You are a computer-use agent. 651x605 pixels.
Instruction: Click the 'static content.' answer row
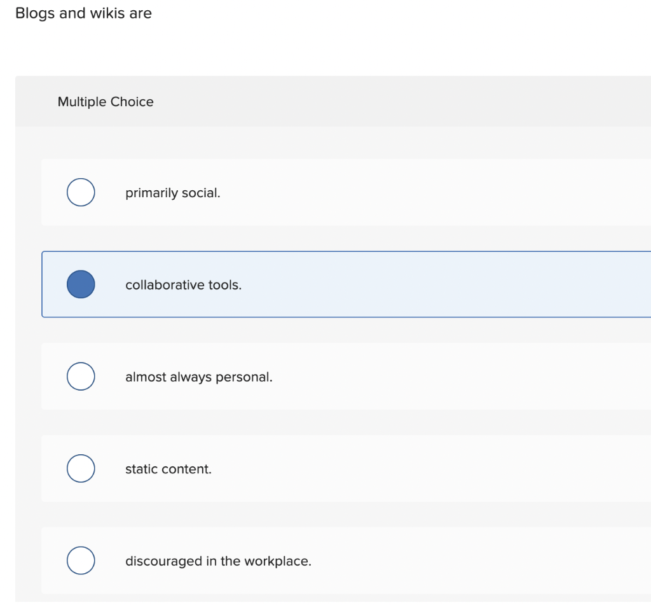tap(318, 468)
